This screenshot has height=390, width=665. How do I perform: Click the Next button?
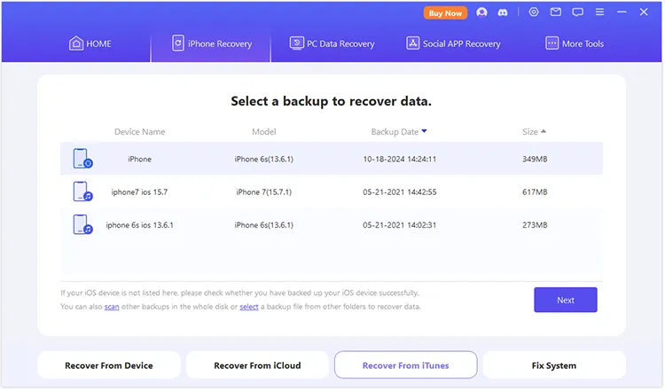(566, 300)
